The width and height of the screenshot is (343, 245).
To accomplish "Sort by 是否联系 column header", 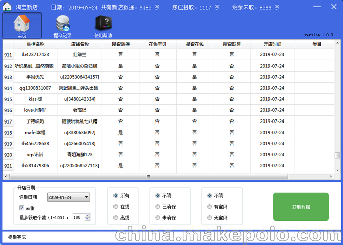I will point(232,44).
